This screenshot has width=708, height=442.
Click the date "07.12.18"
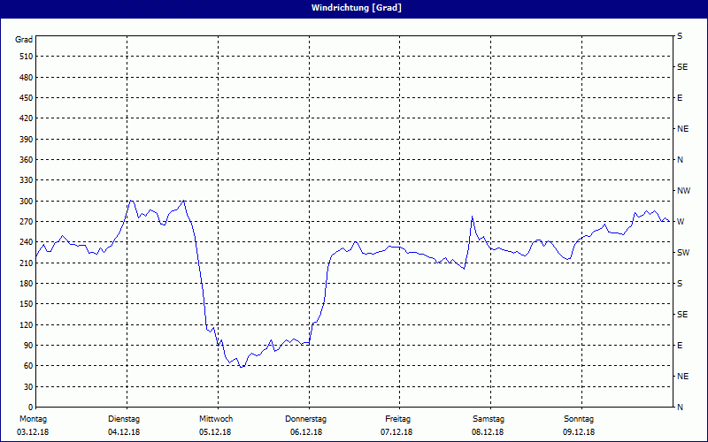pyautogui.click(x=396, y=432)
